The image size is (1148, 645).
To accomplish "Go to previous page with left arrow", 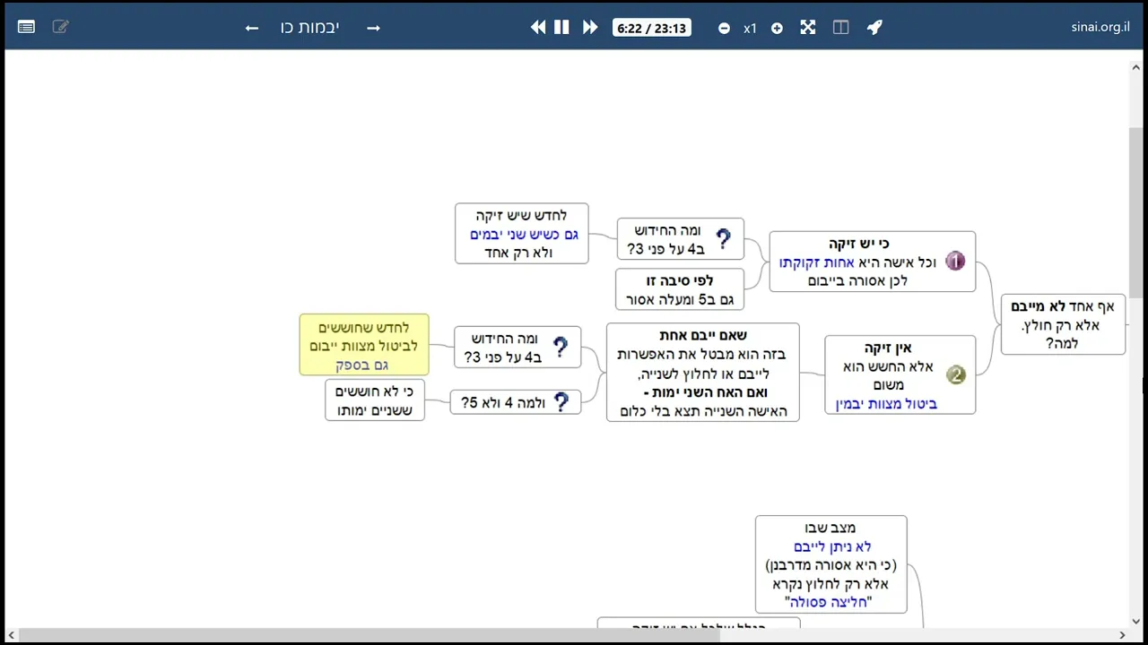I will coord(252,29).
